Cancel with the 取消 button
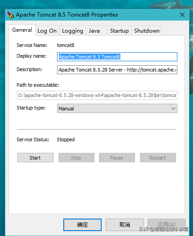The height and width of the screenshot is (236, 193). [x=125, y=225]
